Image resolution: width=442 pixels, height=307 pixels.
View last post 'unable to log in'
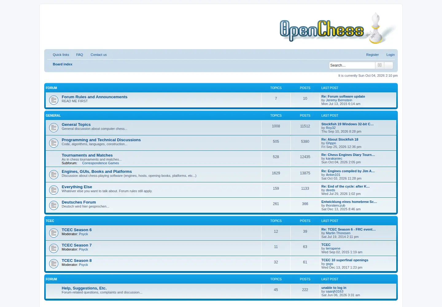click(334, 288)
